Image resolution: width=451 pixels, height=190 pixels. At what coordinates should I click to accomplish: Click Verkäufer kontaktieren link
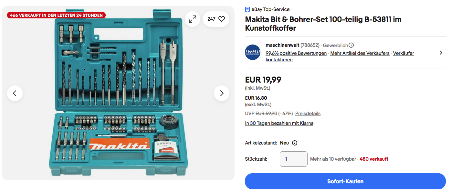[x=403, y=54]
